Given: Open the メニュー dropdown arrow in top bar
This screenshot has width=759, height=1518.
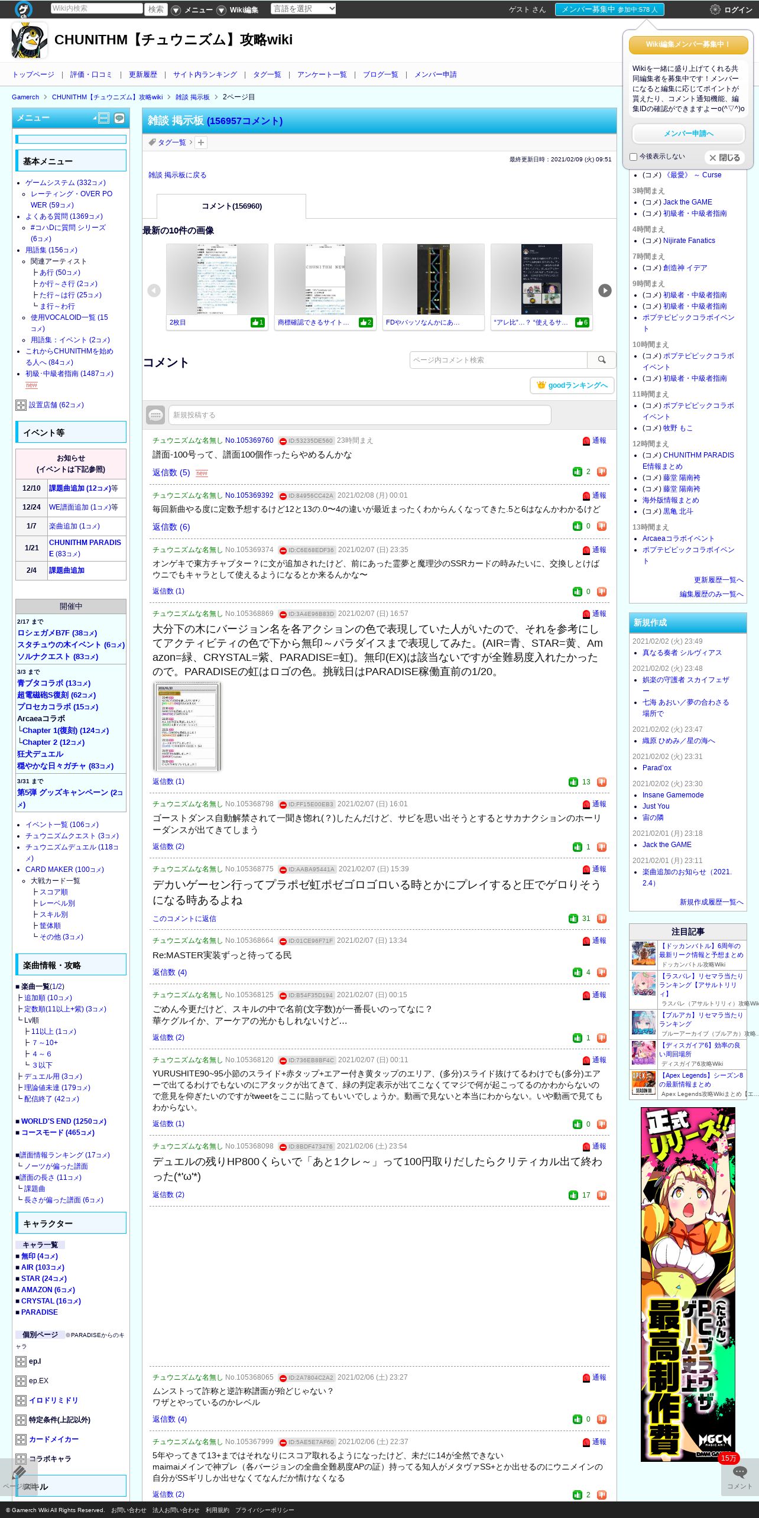Looking at the screenshot, I should 176,10.
